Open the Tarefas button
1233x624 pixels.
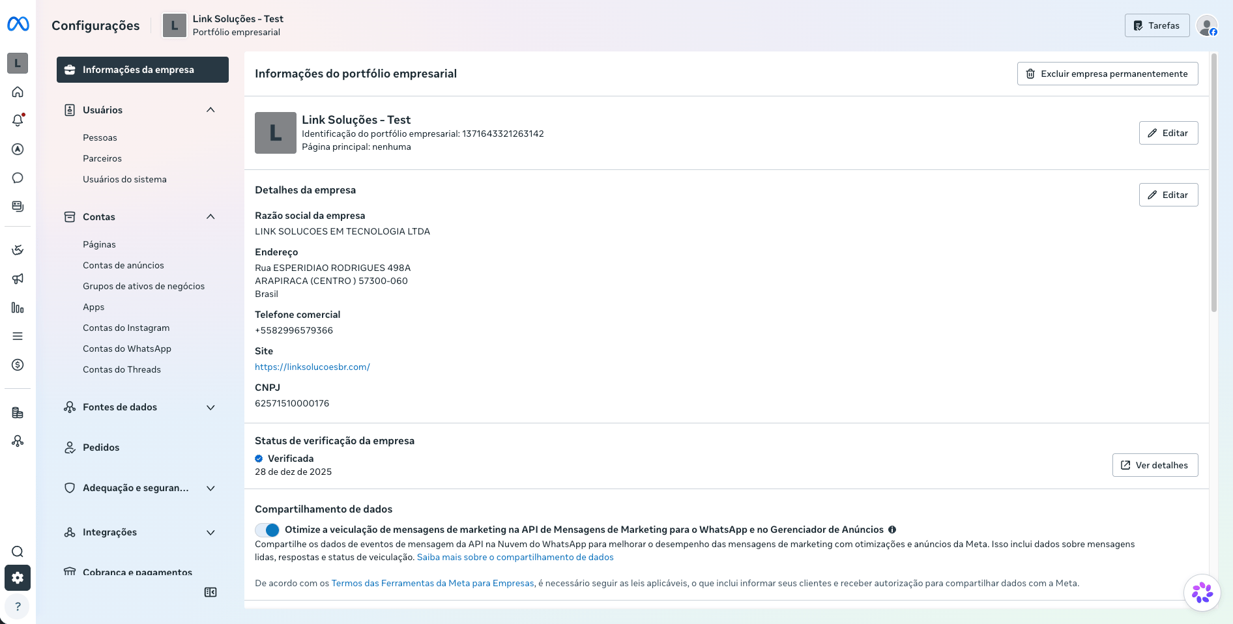pyautogui.click(x=1157, y=25)
